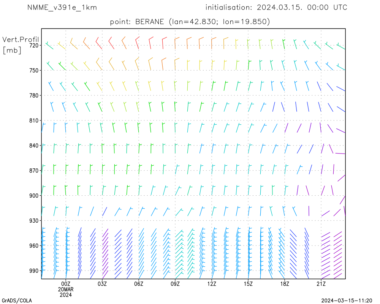Click the 870 pressure level label
Viewport: 380px width, 304px height.
[x=34, y=171]
